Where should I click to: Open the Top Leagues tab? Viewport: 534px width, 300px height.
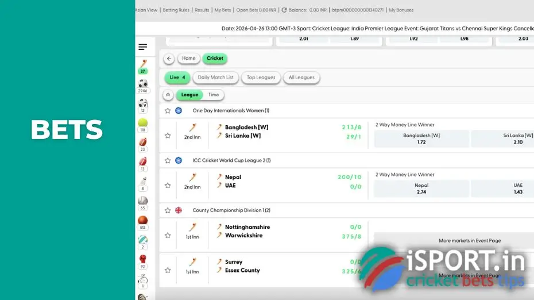tap(261, 77)
